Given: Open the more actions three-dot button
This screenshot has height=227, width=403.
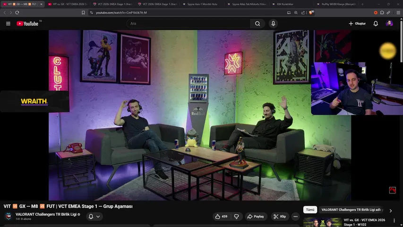Looking at the screenshot, I should (x=296, y=217).
